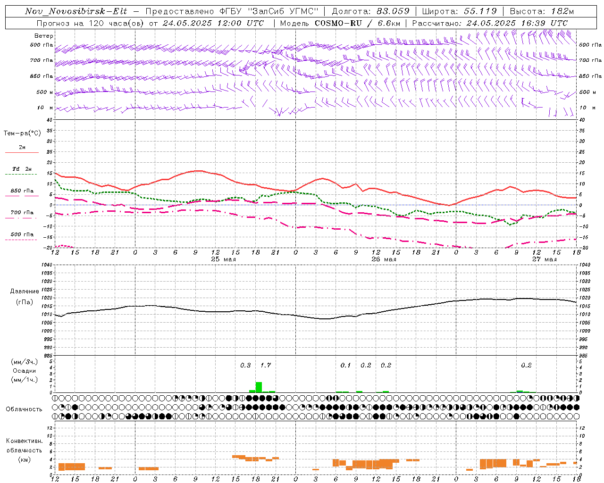This screenshot has height=483, width=604.
Task: Click the 0.3 precipitation amount value
Action: pyautogui.click(x=245, y=365)
